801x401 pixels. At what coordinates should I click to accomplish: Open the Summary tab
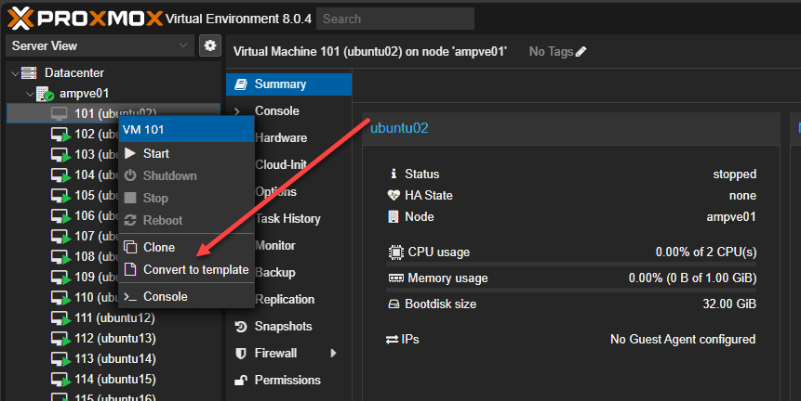tap(288, 84)
